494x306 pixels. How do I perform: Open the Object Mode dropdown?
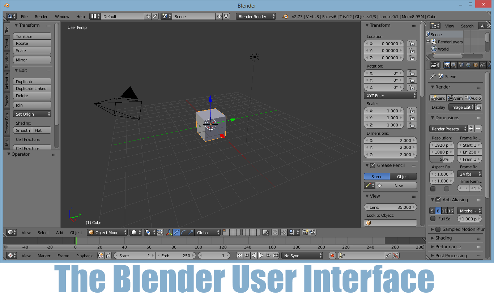(x=107, y=232)
